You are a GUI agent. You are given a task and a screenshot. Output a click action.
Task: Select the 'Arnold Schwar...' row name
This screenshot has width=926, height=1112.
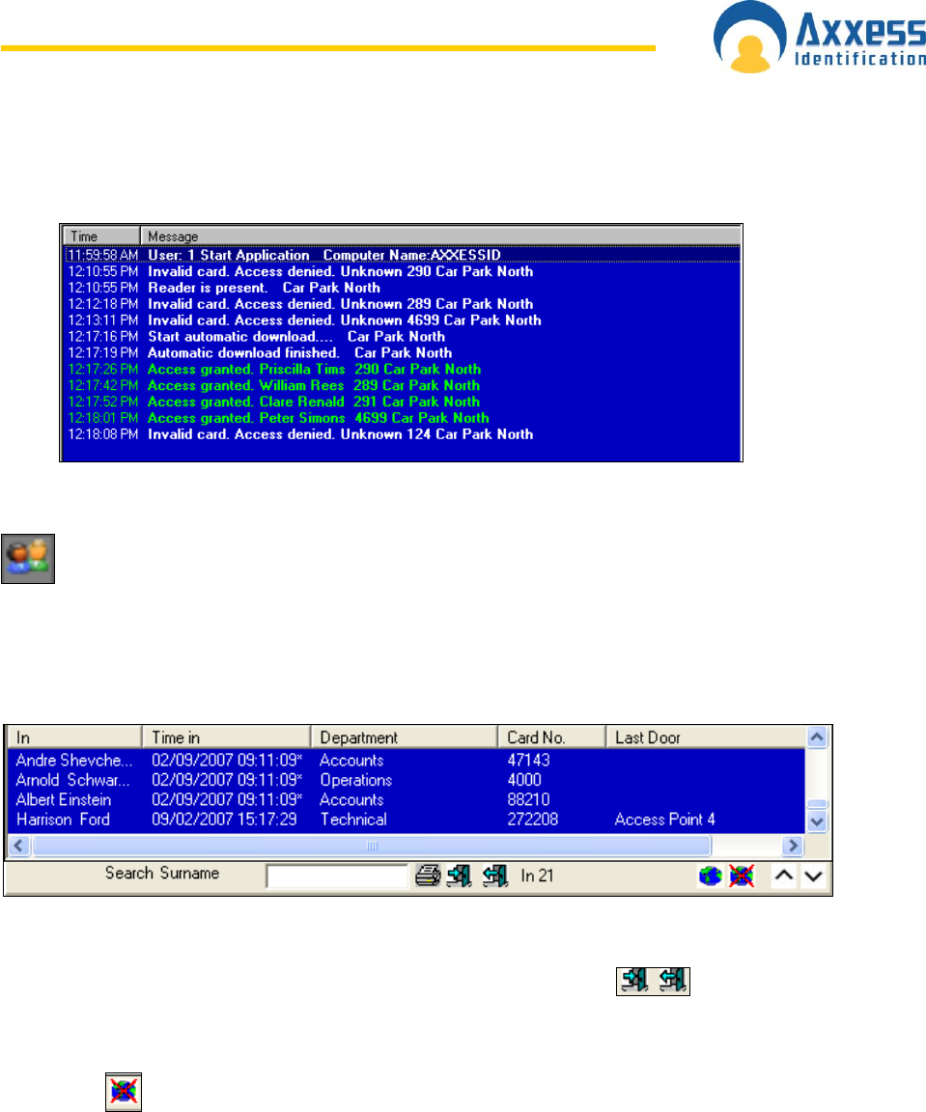[x=73, y=780]
